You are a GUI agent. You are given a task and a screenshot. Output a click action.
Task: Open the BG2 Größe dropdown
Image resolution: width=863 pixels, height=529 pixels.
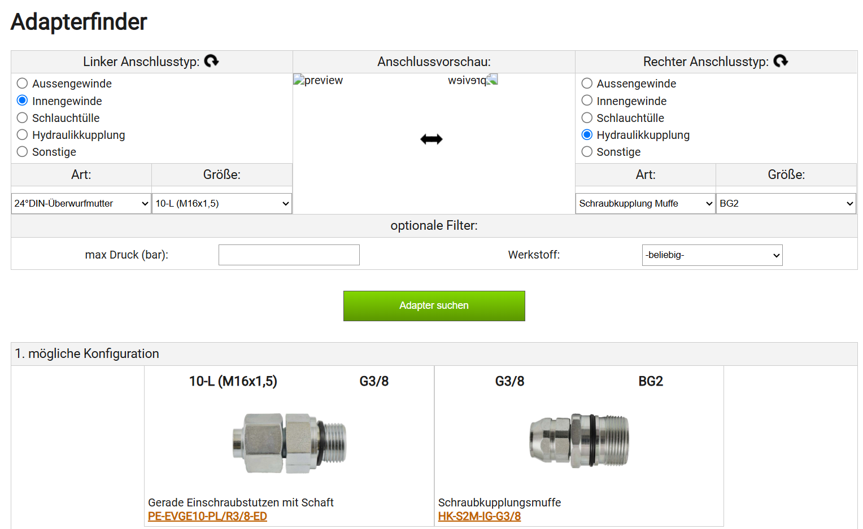pyautogui.click(x=786, y=203)
